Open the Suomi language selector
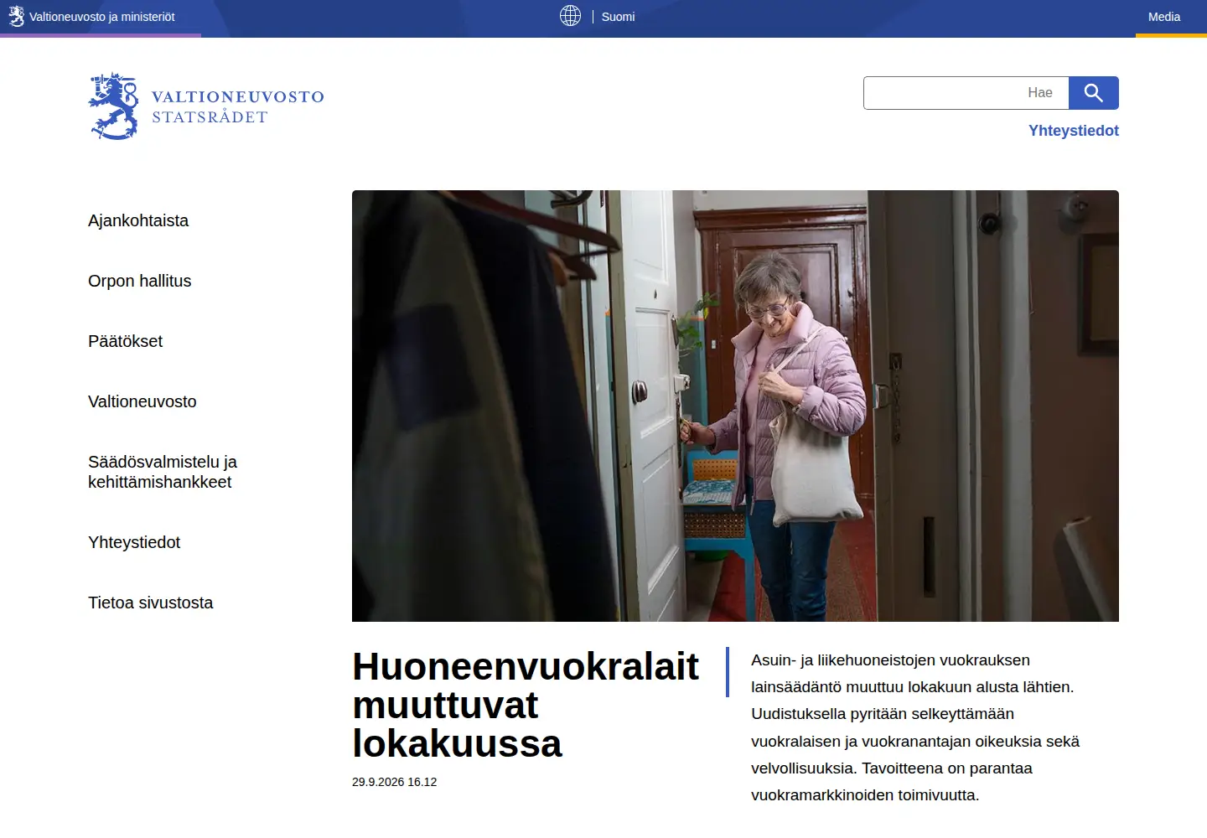Image resolution: width=1207 pixels, height=838 pixels. [618, 17]
